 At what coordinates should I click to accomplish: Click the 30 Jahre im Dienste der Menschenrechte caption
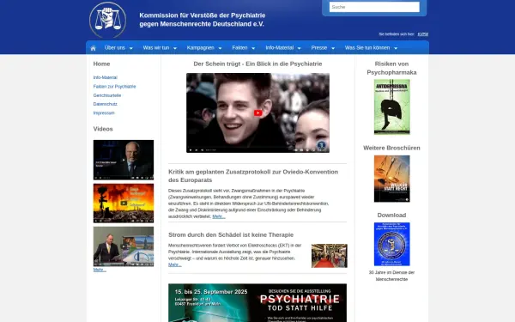click(391, 276)
